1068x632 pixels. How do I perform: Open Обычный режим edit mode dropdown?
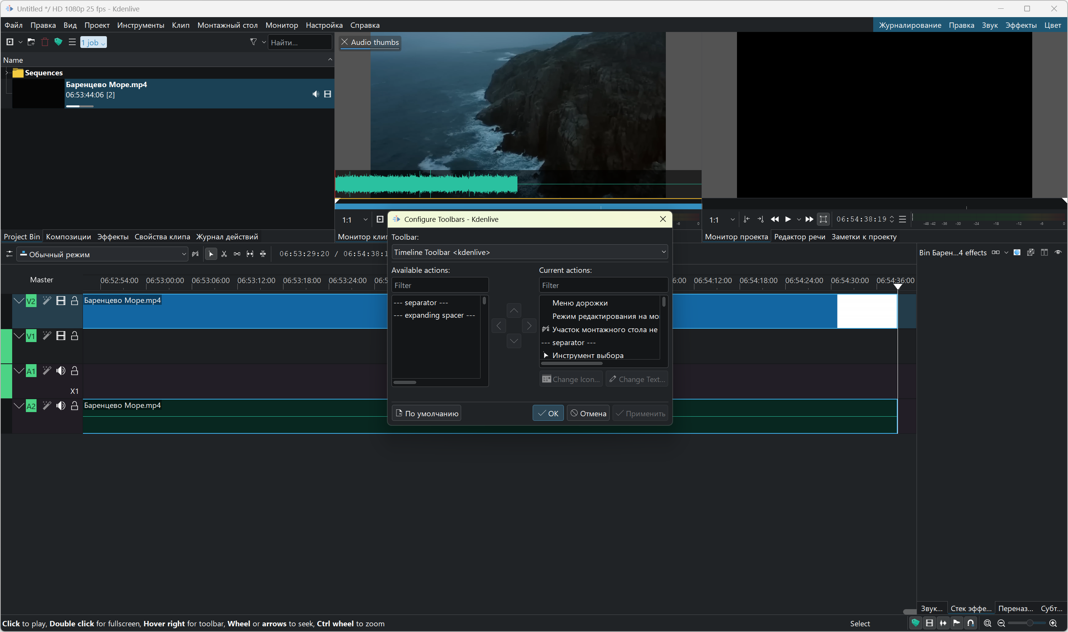pyautogui.click(x=102, y=254)
